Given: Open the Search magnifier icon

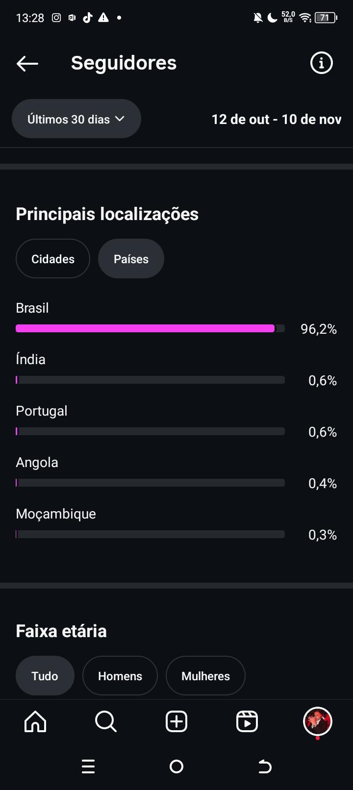Looking at the screenshot, I should (x=105, y=721).
